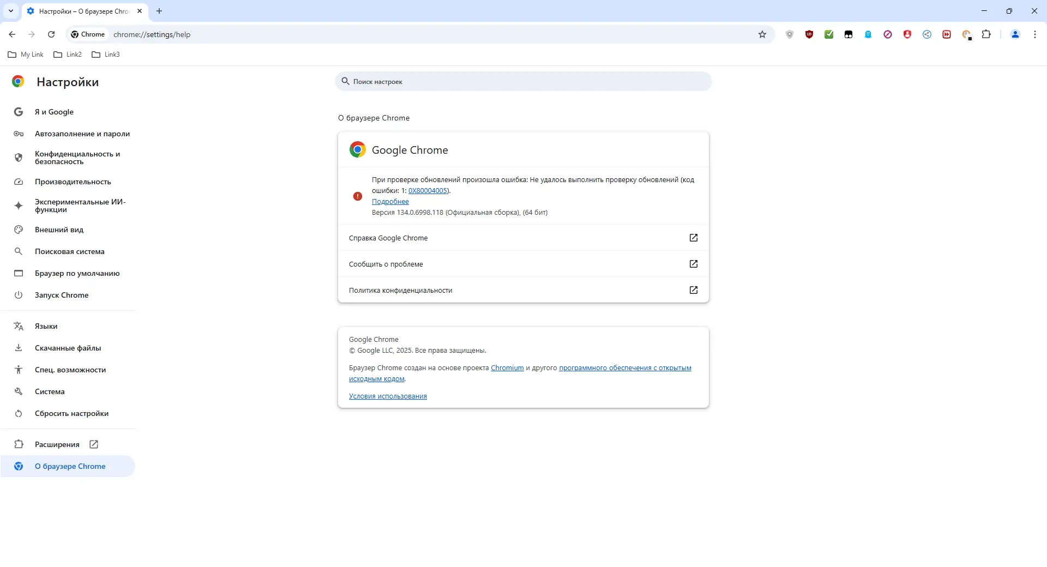Viewport: 1047px width, 567px height.
Task: Open the My Link bookmarks folder
Action: pyautogui.click(x=26, y=55)
